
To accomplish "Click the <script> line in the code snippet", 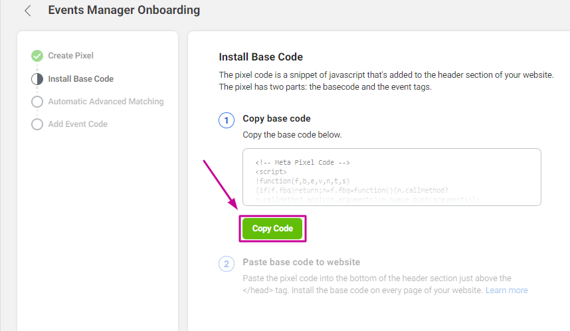I will click(x=271, y=171).
